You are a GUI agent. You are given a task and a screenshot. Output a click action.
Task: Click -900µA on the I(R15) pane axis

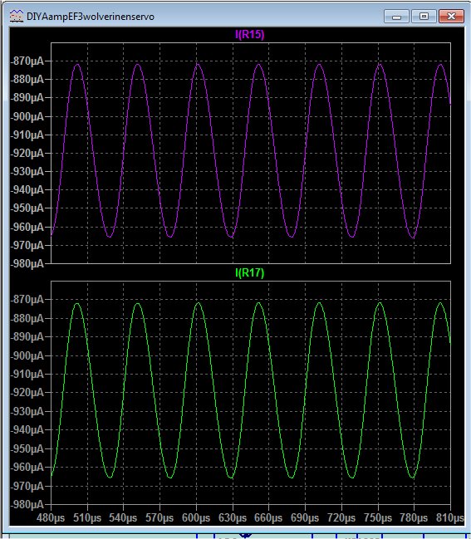(27, 116)
